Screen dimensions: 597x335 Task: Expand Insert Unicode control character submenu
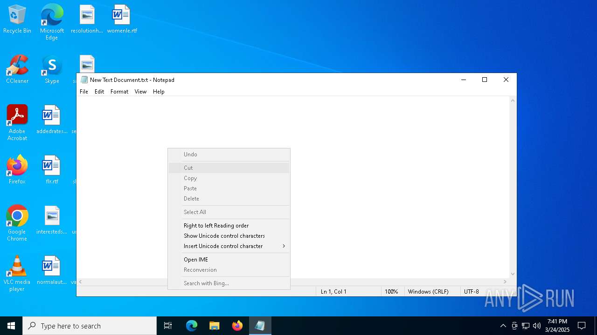pos(229,246)
